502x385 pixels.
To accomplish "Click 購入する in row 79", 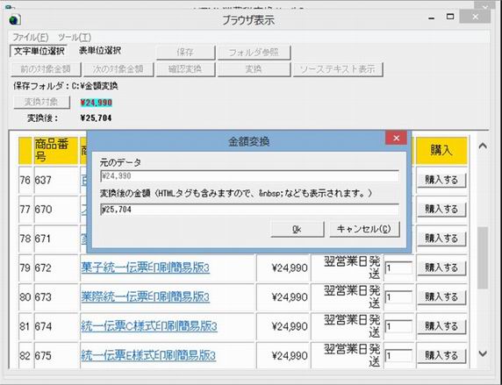I will 441,267.
